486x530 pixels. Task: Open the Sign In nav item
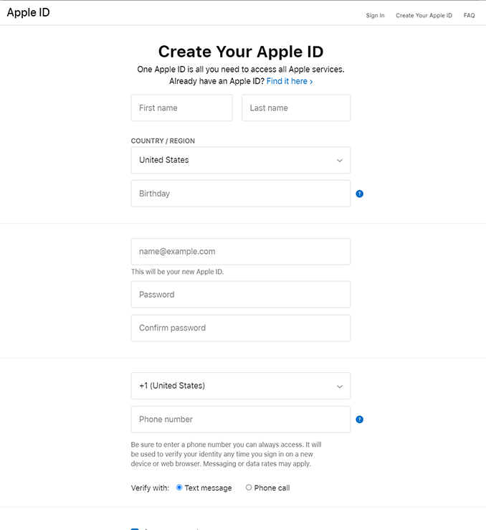(x=375, y=16)
